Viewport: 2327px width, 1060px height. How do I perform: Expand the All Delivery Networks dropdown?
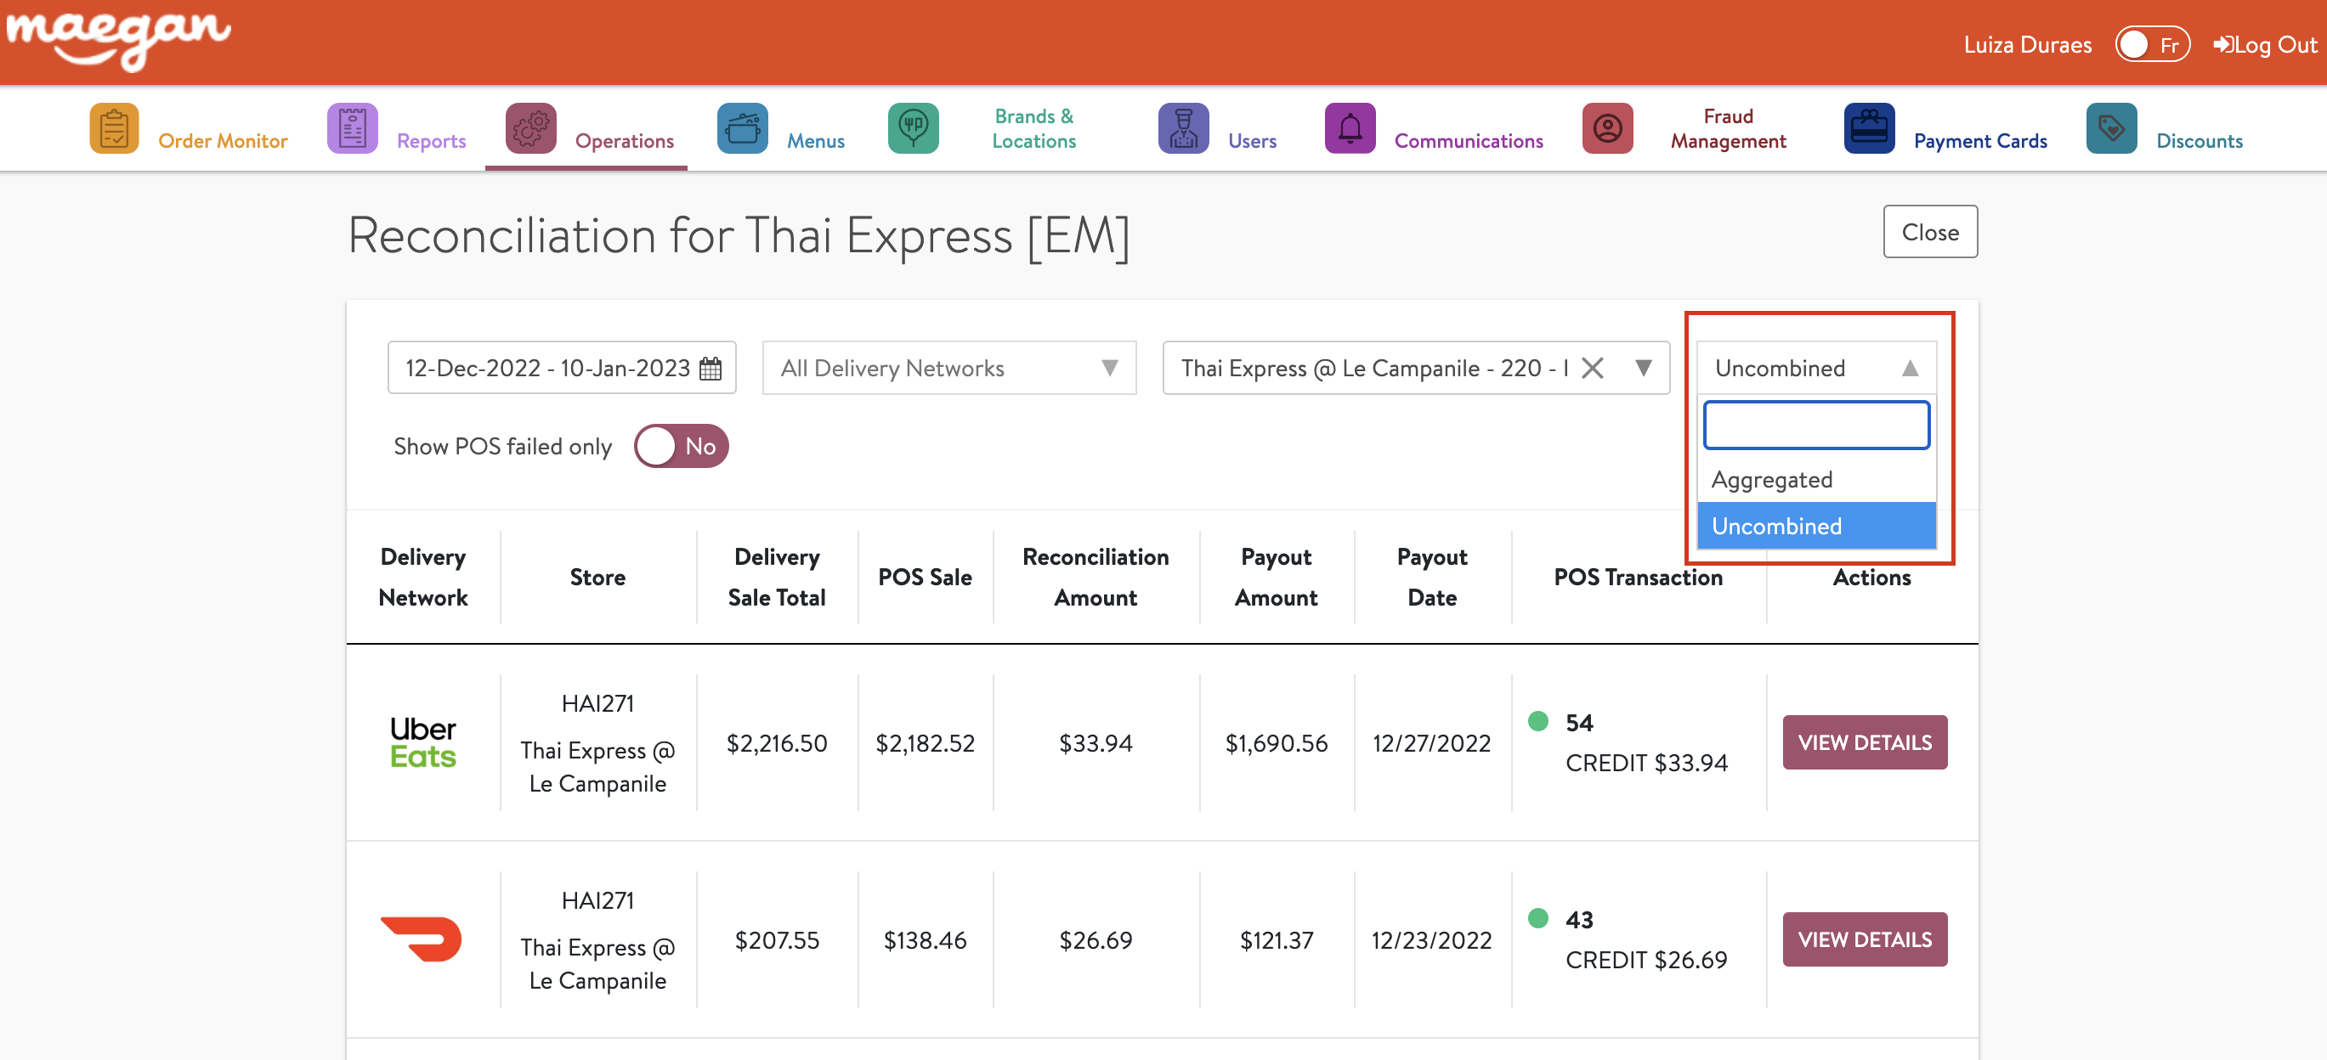(948, 368)
